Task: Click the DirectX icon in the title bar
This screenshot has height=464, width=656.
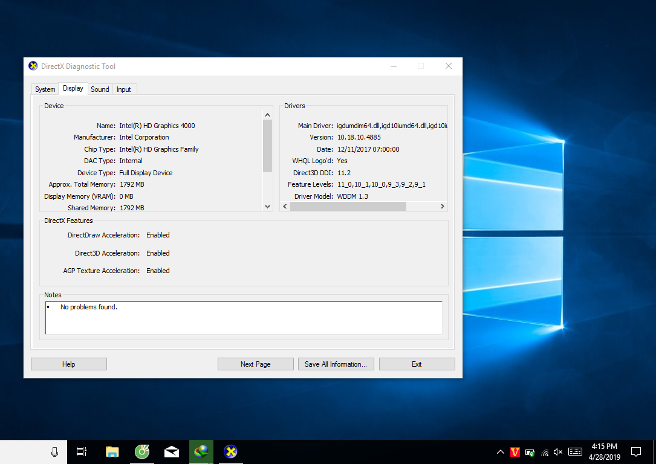Action: [x=33, y=66]
